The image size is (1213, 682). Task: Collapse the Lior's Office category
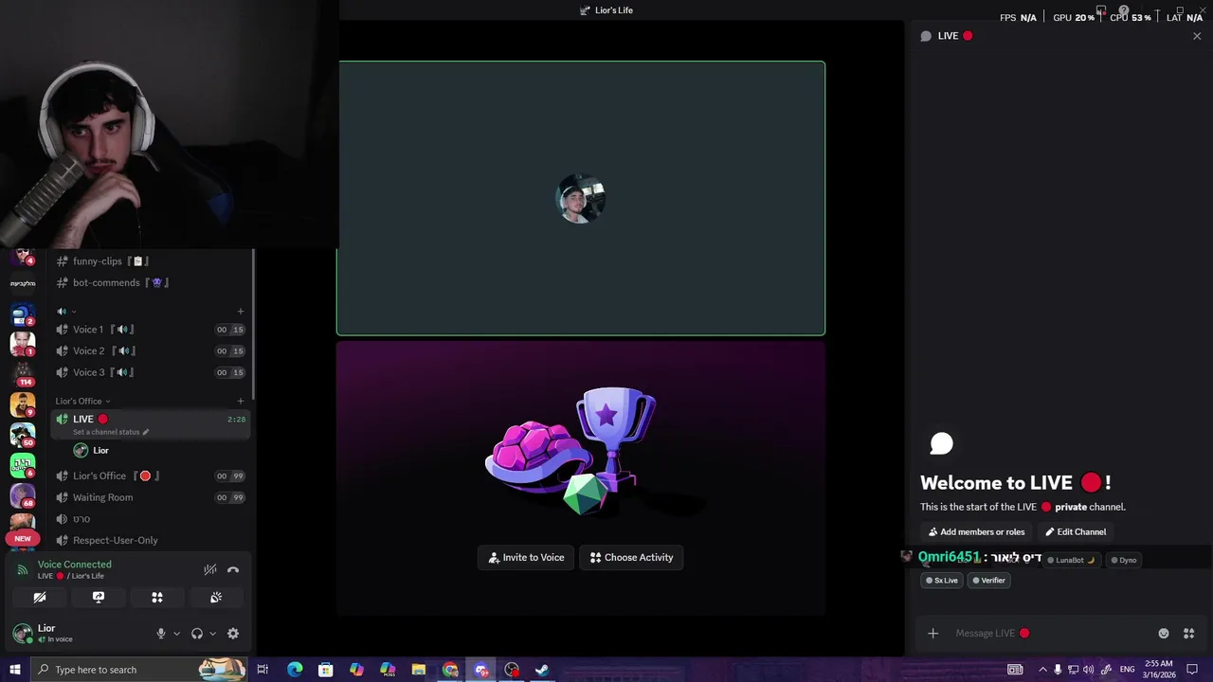coord(82,401)
